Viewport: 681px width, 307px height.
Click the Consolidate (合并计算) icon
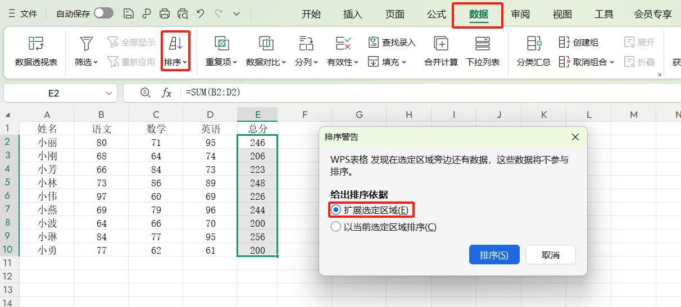[x=441, y=51]
